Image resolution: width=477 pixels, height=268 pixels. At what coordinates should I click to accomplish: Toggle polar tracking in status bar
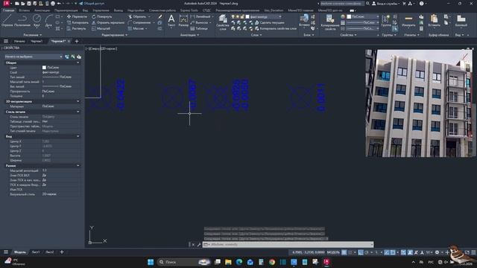[366, 252]
